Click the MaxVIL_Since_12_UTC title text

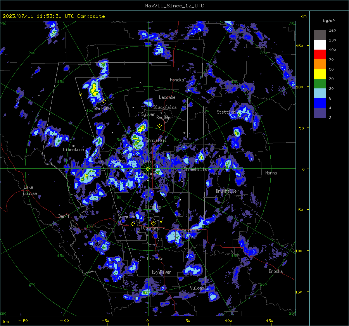(x=174, y=6)
